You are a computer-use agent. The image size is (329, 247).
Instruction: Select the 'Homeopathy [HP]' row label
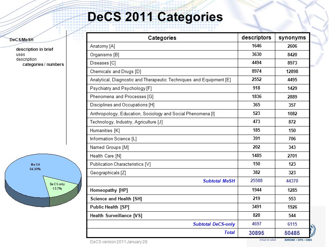[109, 190]
